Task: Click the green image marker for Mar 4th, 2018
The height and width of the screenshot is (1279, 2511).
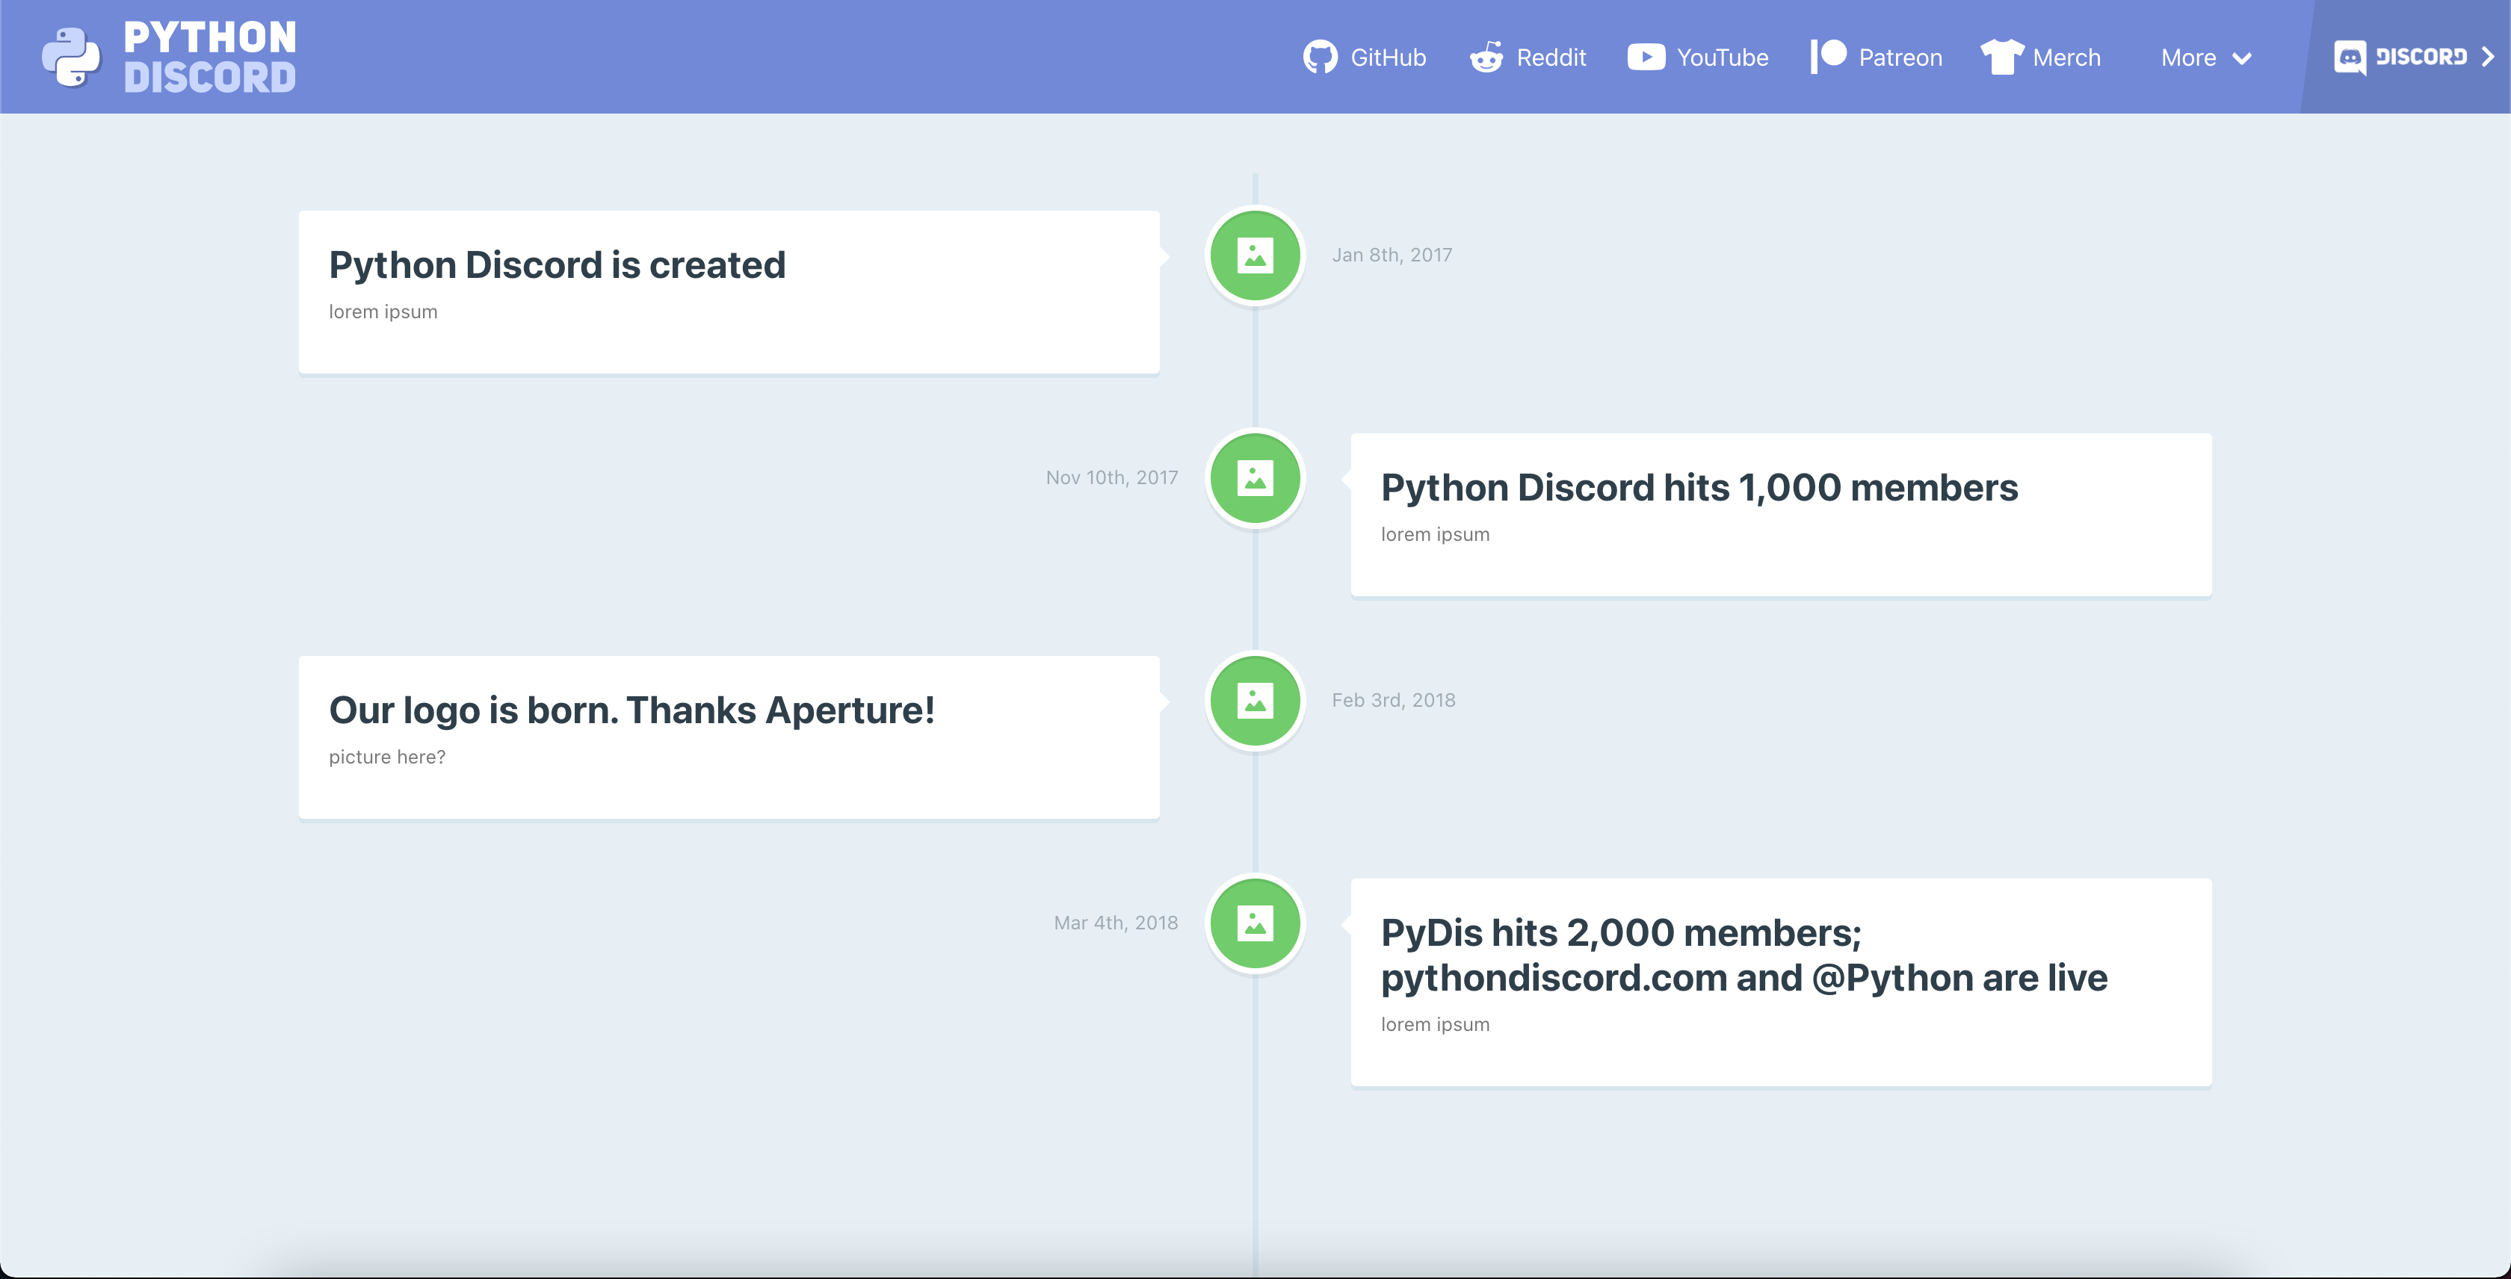Action: 1255,923
